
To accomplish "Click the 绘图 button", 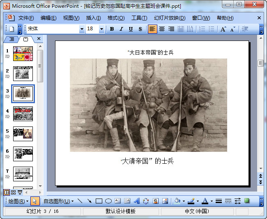I will click(x=18, y=201).
